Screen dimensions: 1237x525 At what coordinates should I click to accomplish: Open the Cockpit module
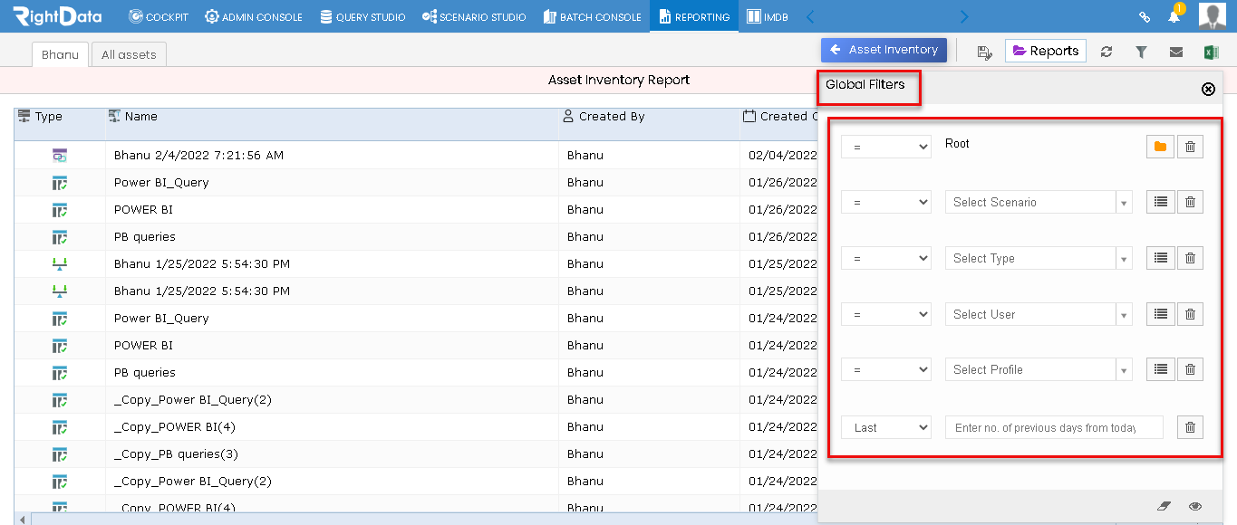point(159,16)
